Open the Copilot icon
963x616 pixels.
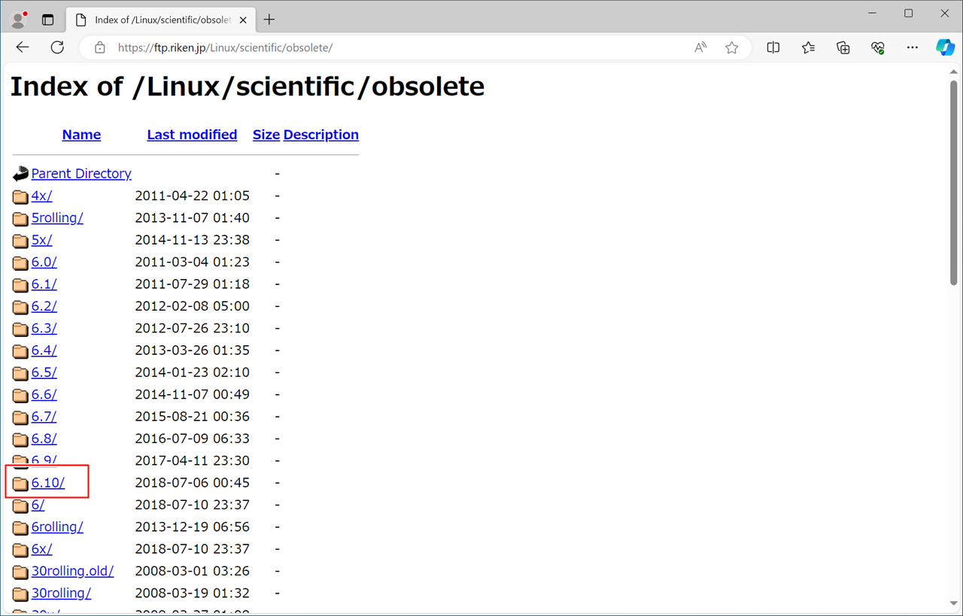point(945,47)
